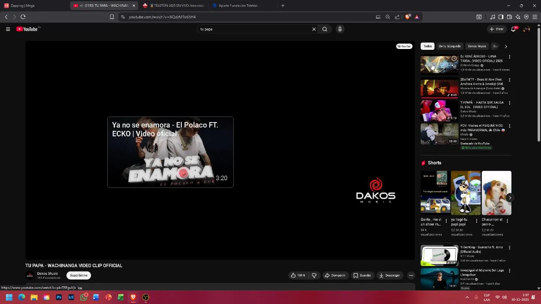Add DJ René Ábrego video to the queue

[454, 66]
